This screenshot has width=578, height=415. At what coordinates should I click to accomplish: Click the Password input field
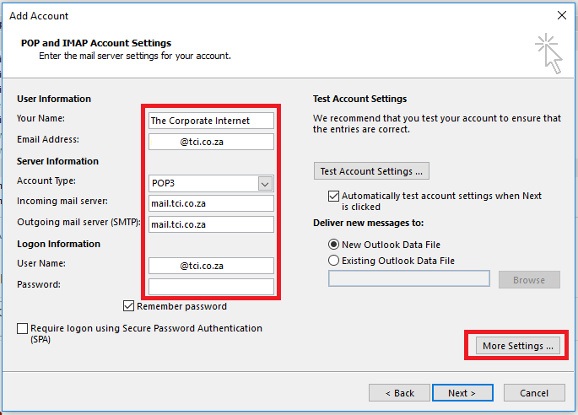pyautogui.click(x=211, y=287)
